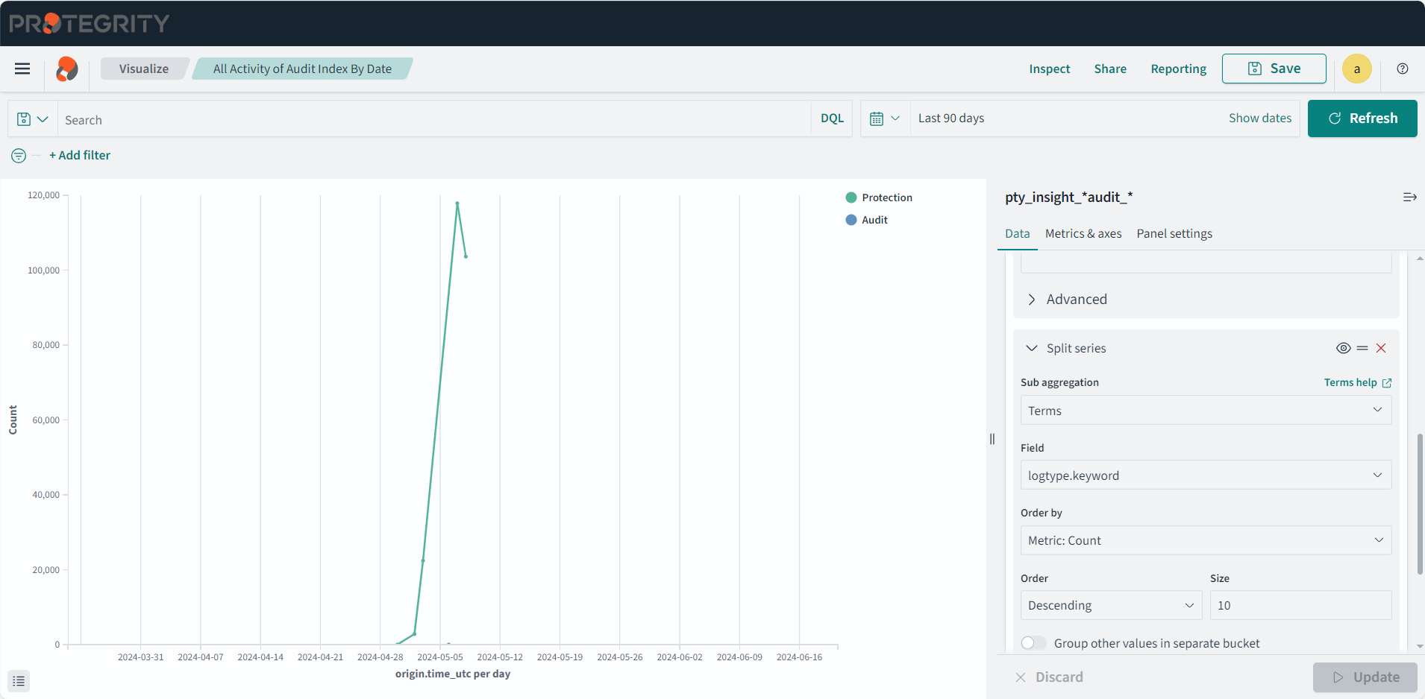Open the Inspect menu
This screenshot has width=1425, height=699.
pos(1049,69)
